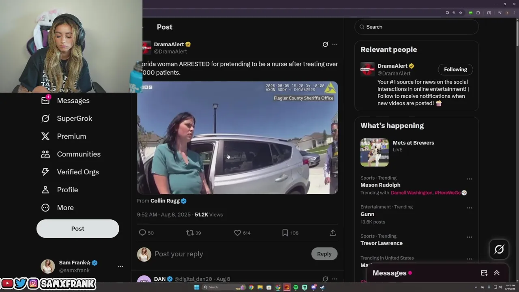The image size is (519, 292).
Task: Click the share post icon
Action: tap(332, 233)
